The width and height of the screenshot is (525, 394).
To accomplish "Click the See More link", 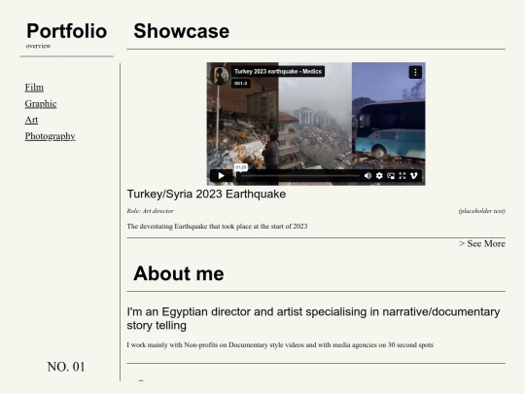I will (482, 243).
